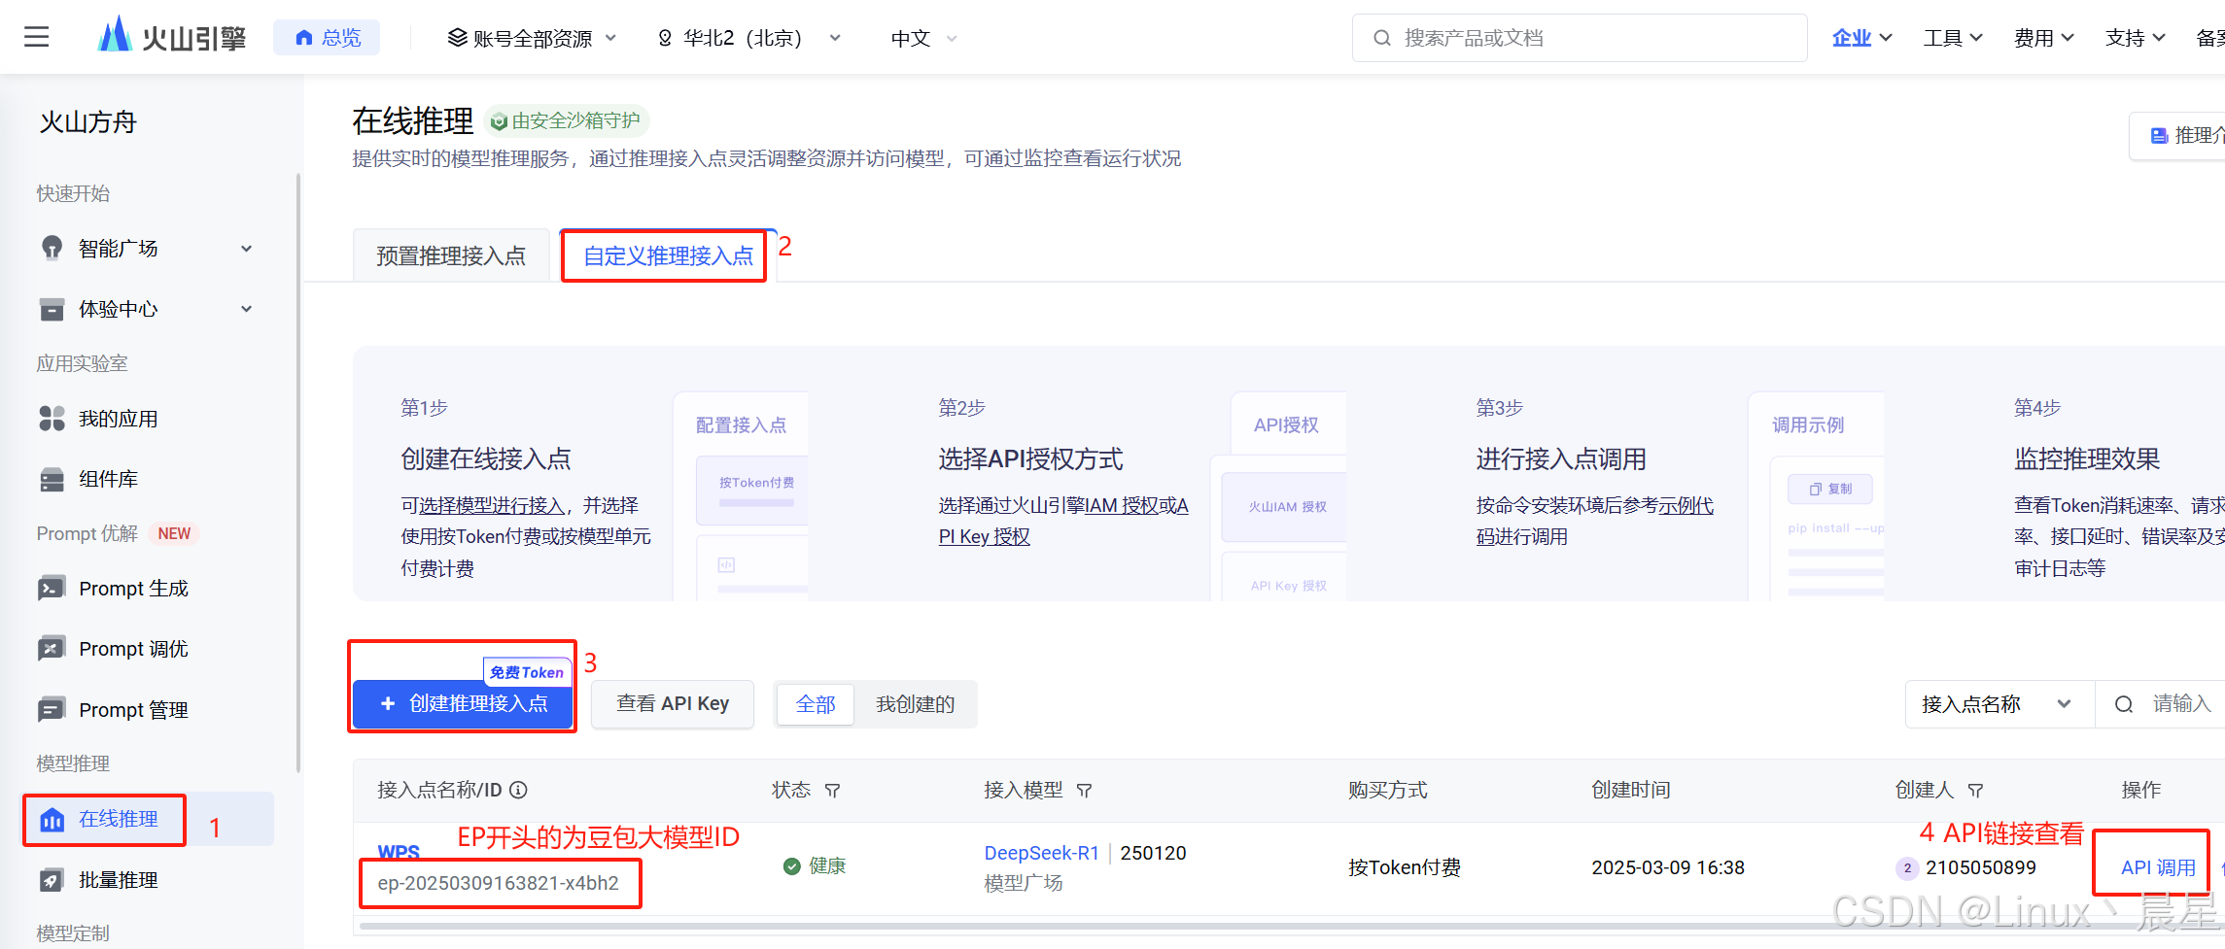Image resolution: width=2225 pixels, height=949 pixels.
Task: Open the 选择模型进行接入 link
Action: [492, 505]
